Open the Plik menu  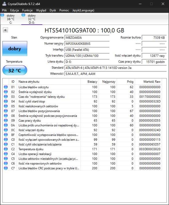4,10
